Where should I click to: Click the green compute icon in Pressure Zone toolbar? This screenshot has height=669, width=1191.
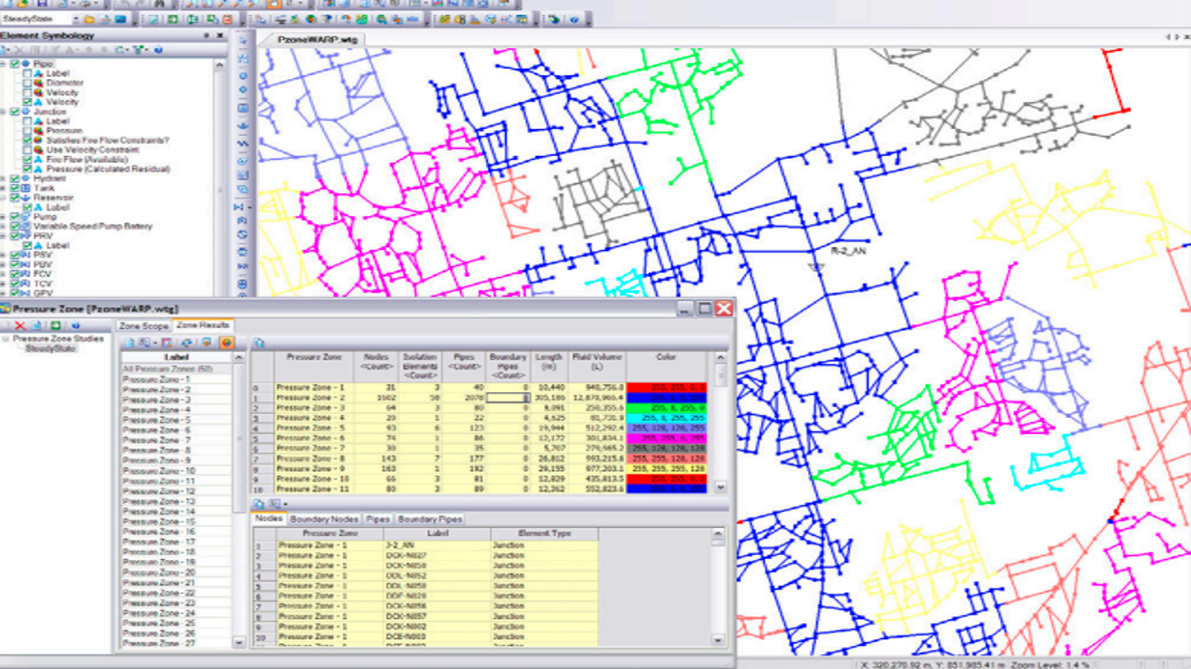pyautogui.click(x=56, y=326)
